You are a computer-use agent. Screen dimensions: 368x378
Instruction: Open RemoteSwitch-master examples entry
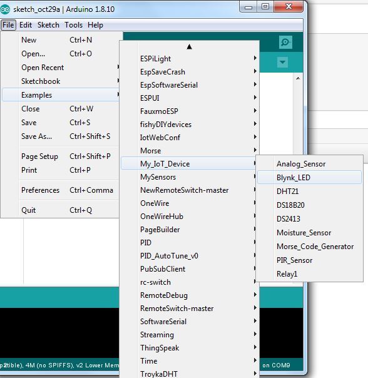tap(189, 309)
